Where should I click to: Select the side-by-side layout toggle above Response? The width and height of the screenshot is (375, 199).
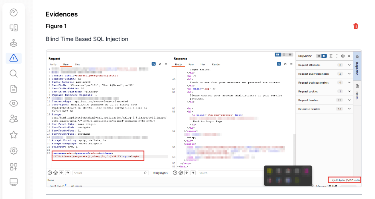278,55
